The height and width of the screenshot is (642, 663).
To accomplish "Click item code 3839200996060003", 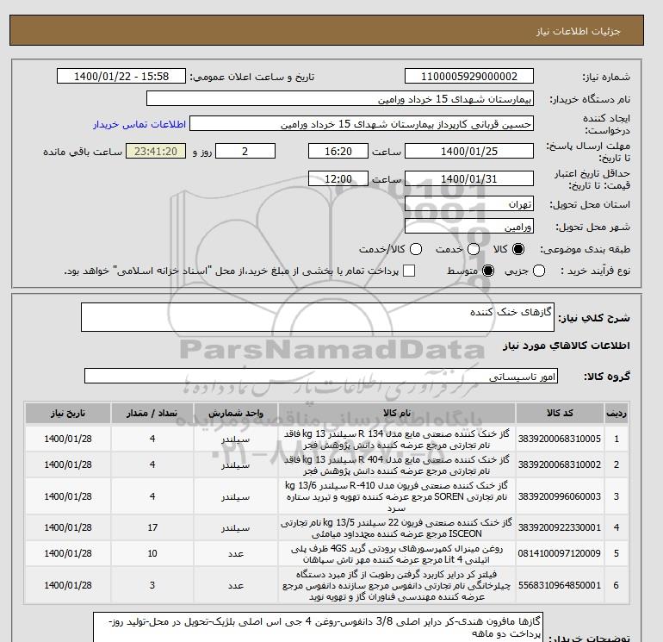I will [560, 496].
